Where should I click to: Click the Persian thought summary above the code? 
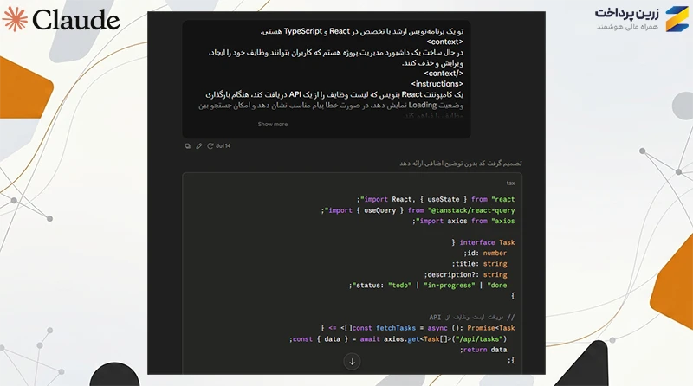(x=461, y=164)
